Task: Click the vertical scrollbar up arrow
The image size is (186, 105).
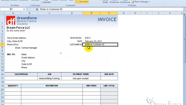Action: point(185,15)
